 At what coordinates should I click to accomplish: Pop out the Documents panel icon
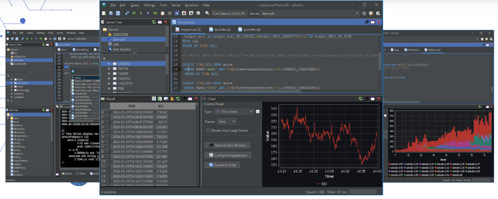coord(367,22)
